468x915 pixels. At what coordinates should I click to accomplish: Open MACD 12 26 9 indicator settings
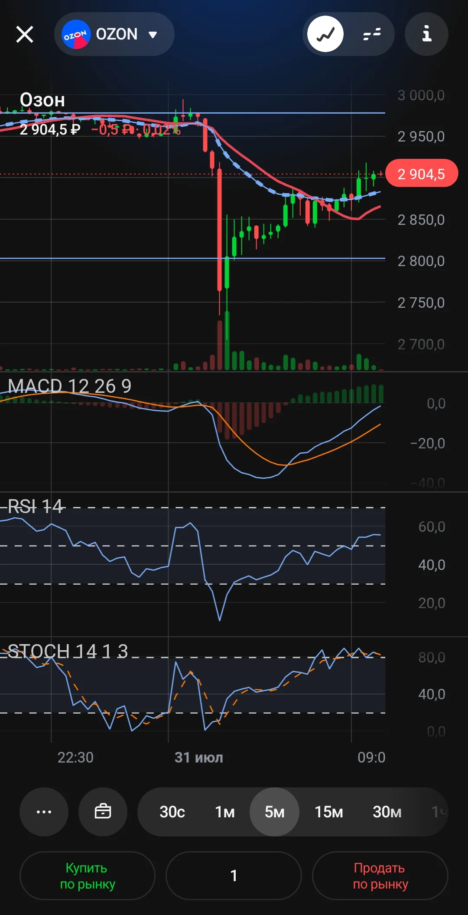point(69,386)
